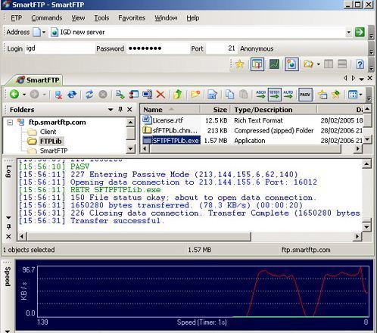Screen dimensions: 377x333
Task: Click the tile vertically window icon
Action: 329,64
